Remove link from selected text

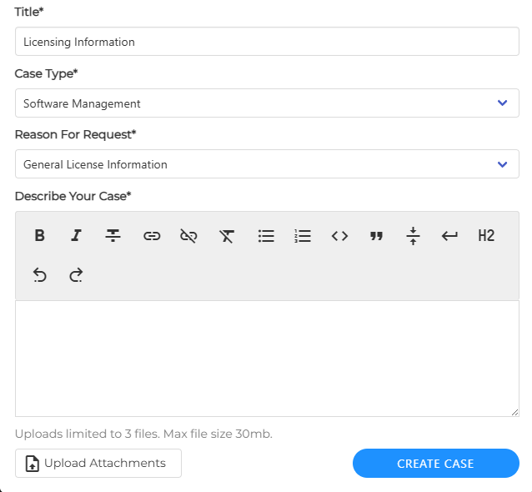[x=189, y=236]
